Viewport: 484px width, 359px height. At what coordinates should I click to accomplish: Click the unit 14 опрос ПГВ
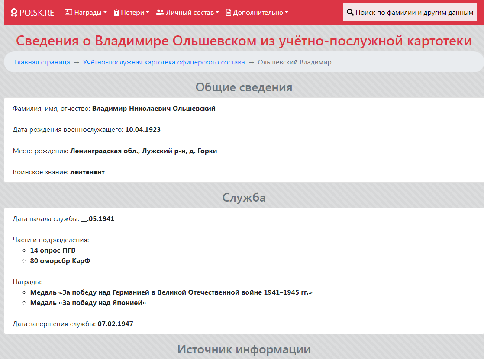point(53,250)
